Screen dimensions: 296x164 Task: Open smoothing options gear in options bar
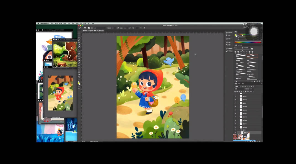[141, 28]
